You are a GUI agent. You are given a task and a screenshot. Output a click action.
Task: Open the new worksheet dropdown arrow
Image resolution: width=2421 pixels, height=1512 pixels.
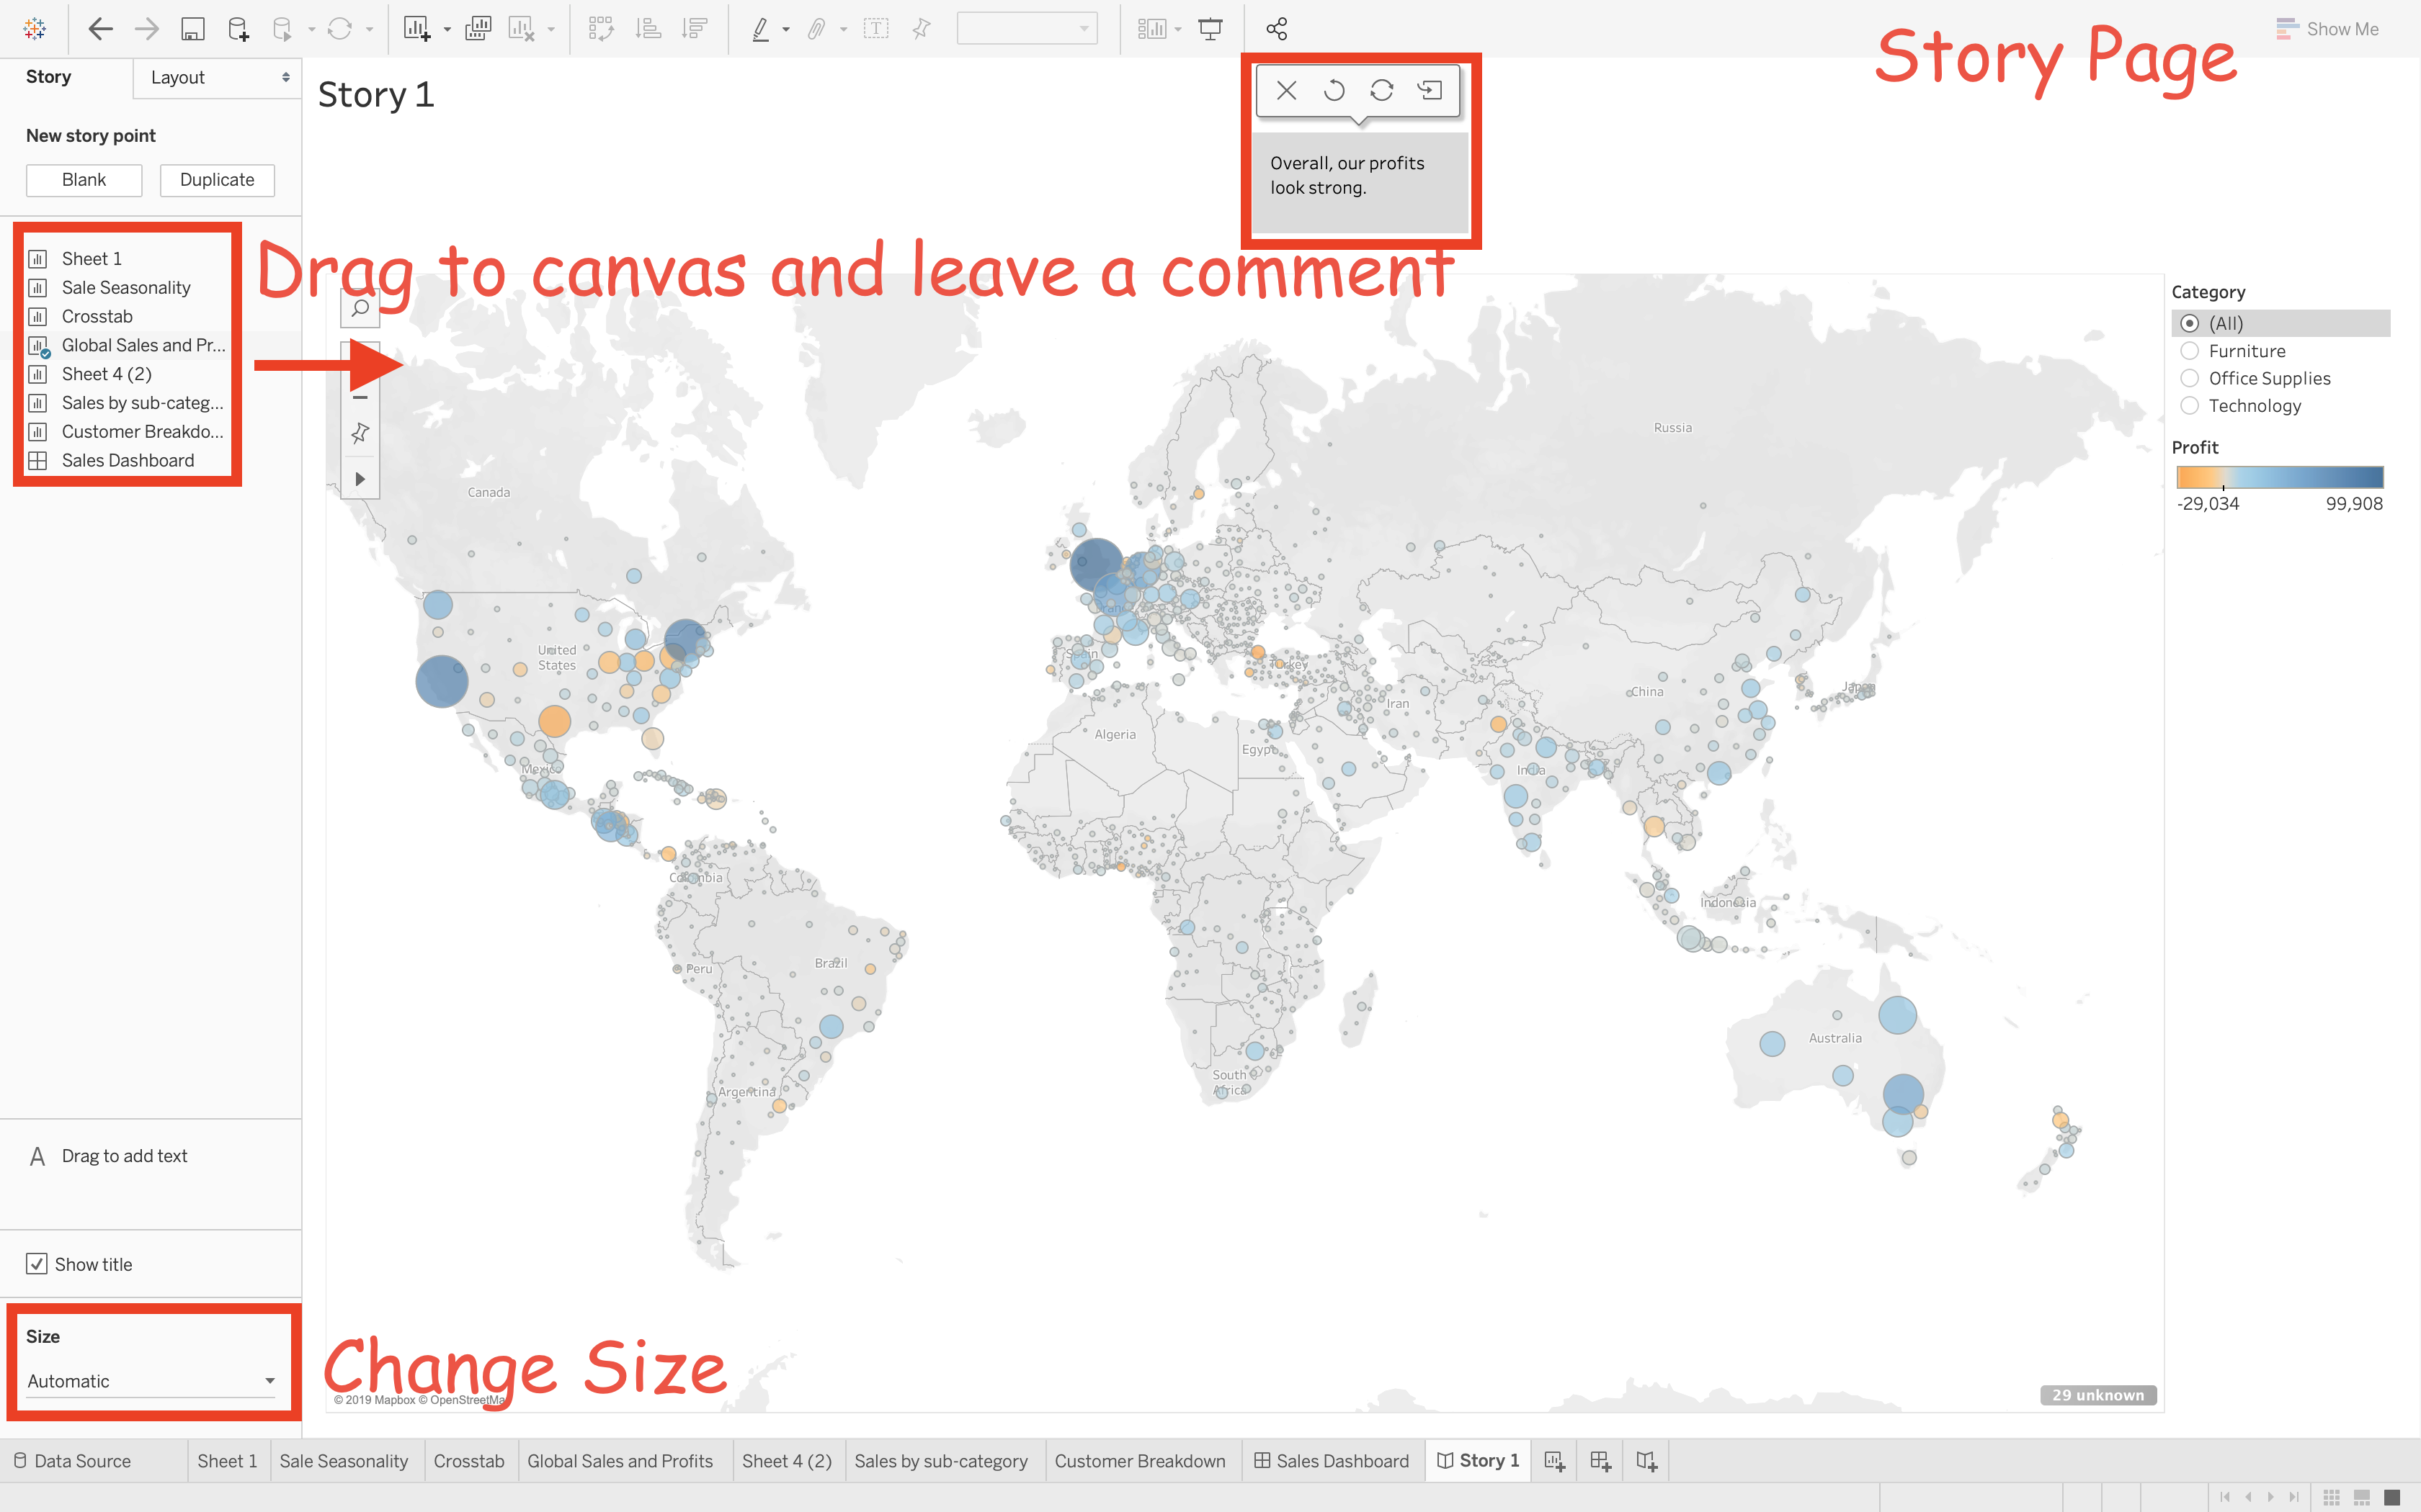tap(447, 30)
